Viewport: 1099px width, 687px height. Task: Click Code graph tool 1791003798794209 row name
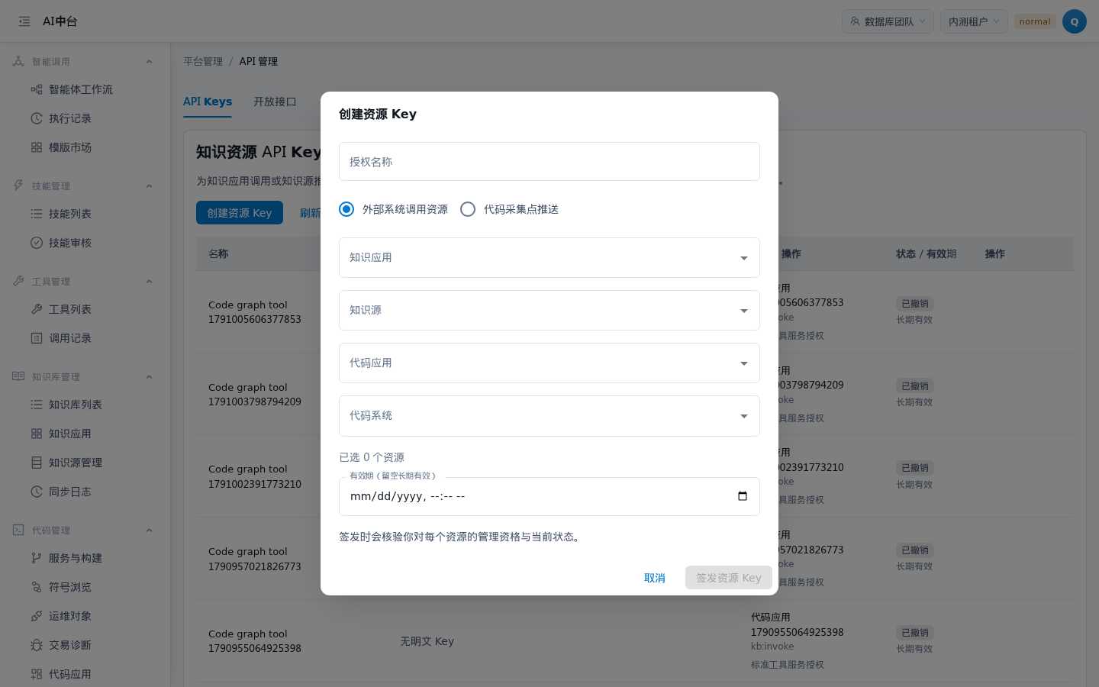(x=255, y=395)
